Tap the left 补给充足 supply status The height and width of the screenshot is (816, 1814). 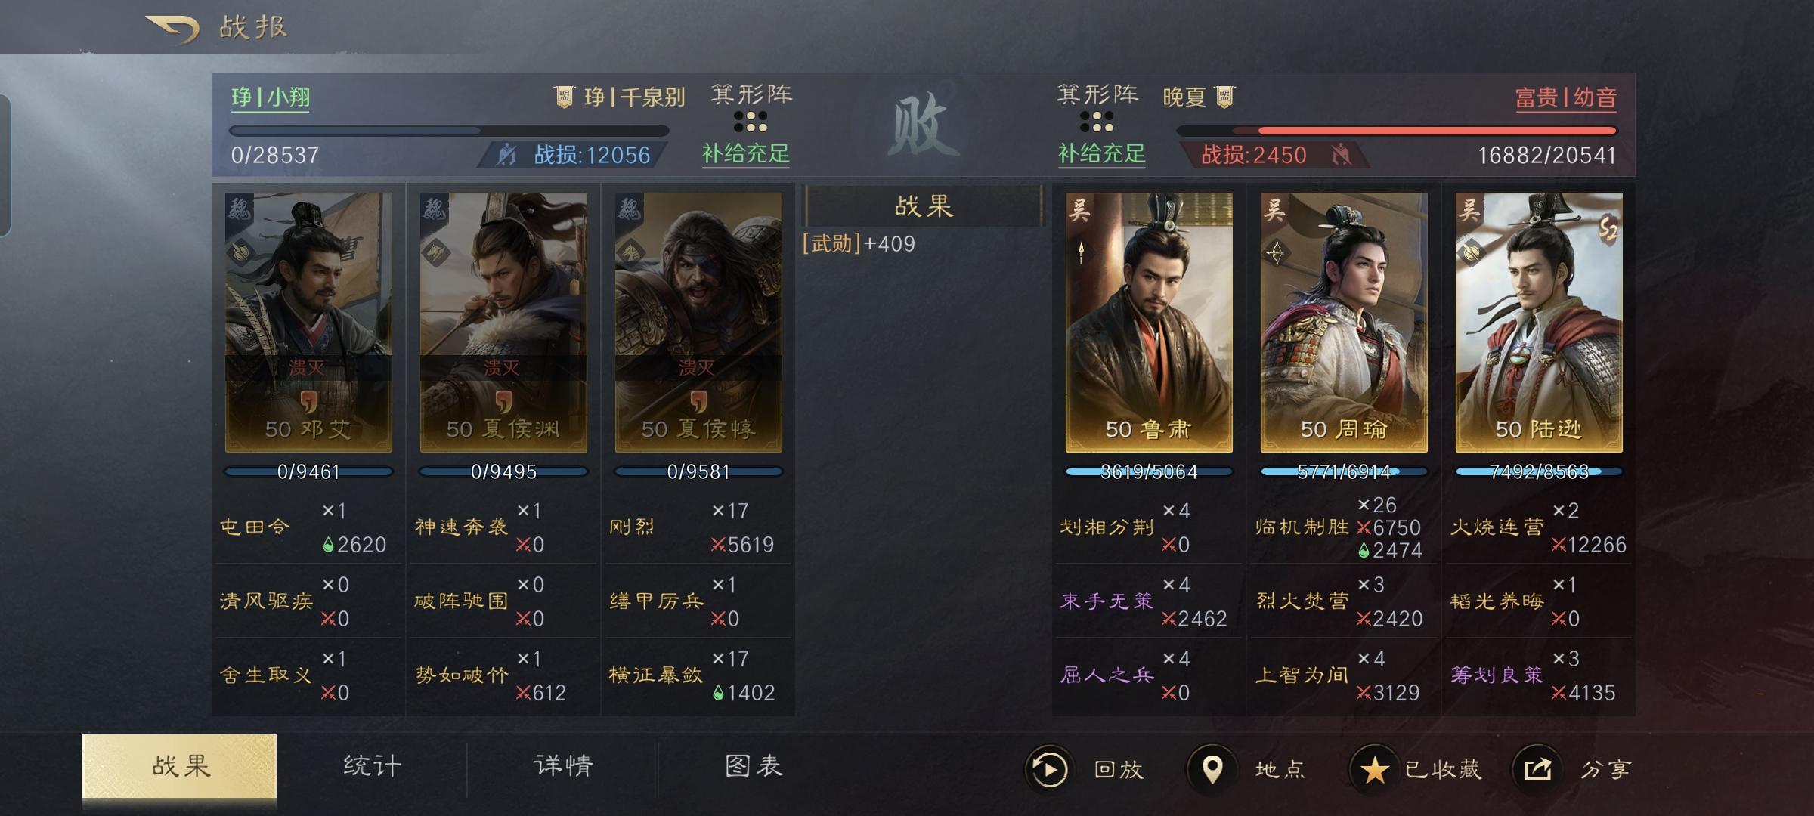click(746, 154)
